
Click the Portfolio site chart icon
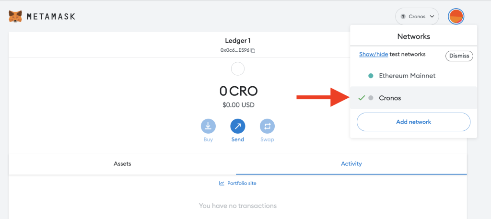222,183
